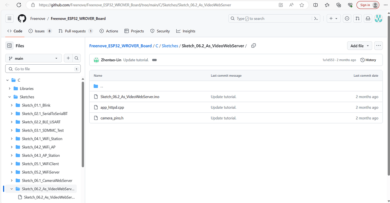Open the Security tab
390x203 pixels.
pos(160,31)
